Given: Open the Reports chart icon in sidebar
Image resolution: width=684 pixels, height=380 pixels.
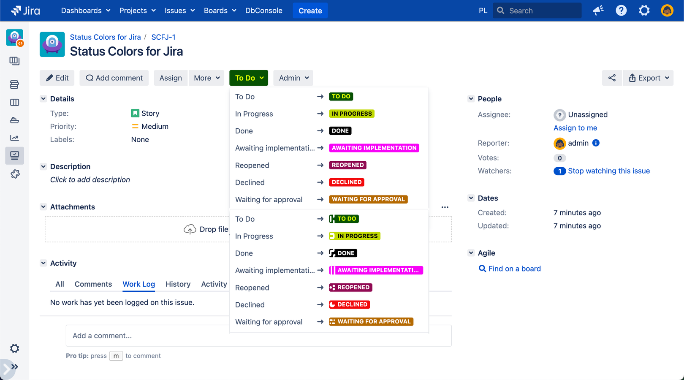Looking at the screenshot, I should [x=14, y=138].
